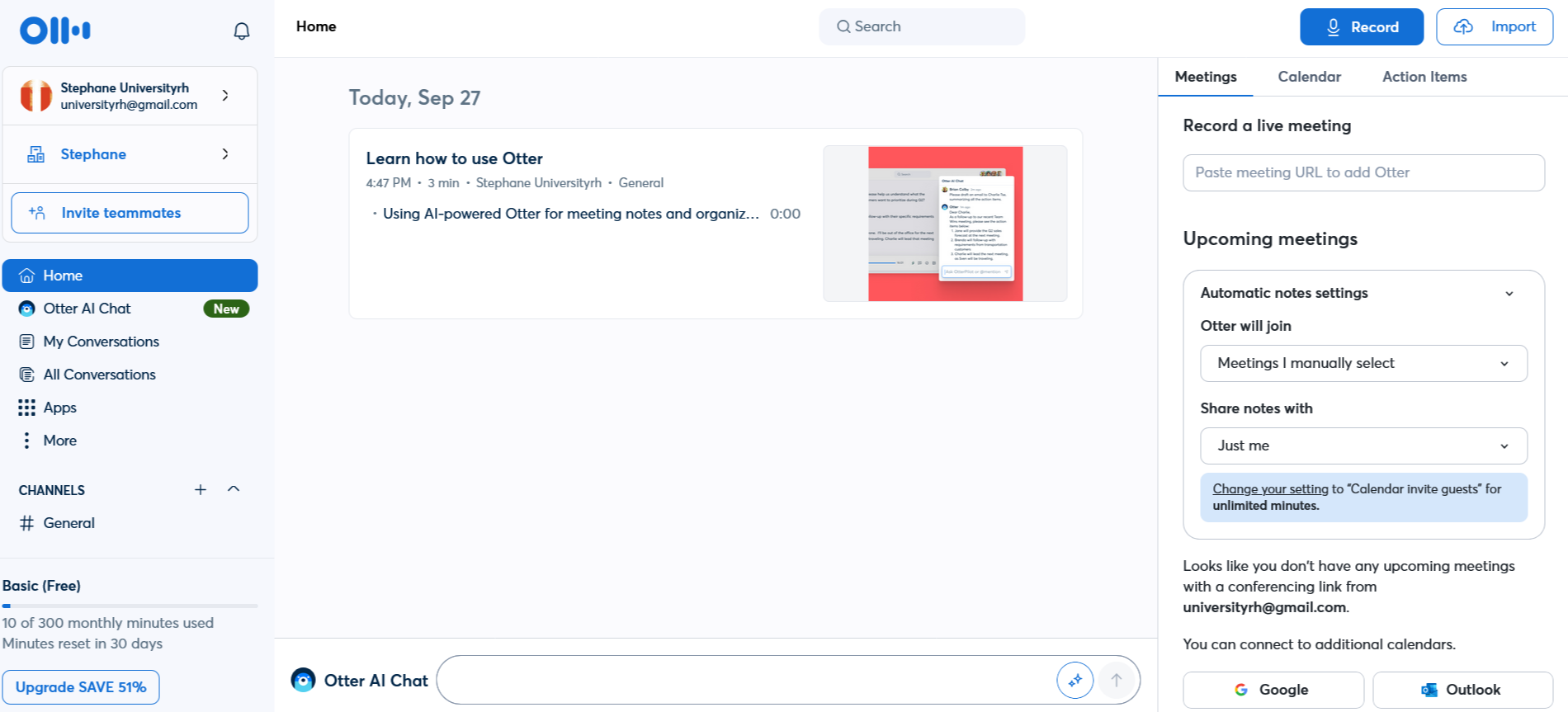1568x712 pixels.
Task: Open 'Learn how to use Otter' conversation
Action: point(455,158)
